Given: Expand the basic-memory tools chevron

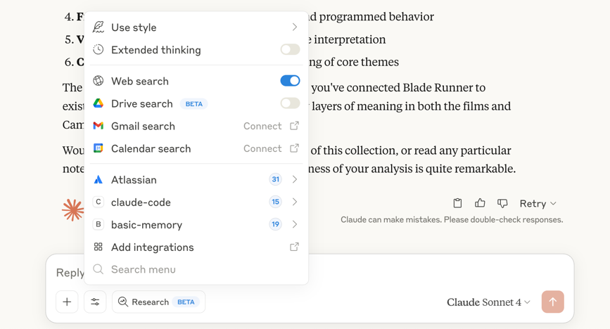Looking at the screenshot, I should click(x=295, y=224).
